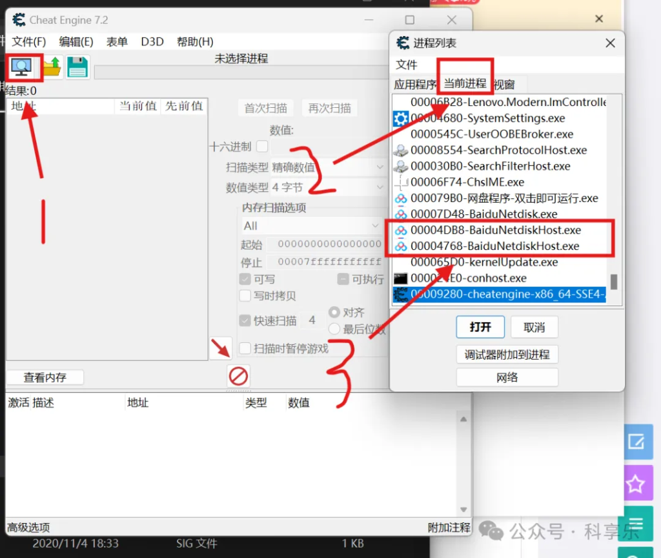
Task: Click the console icon beside conhost.exe
Action: [400, 278]
